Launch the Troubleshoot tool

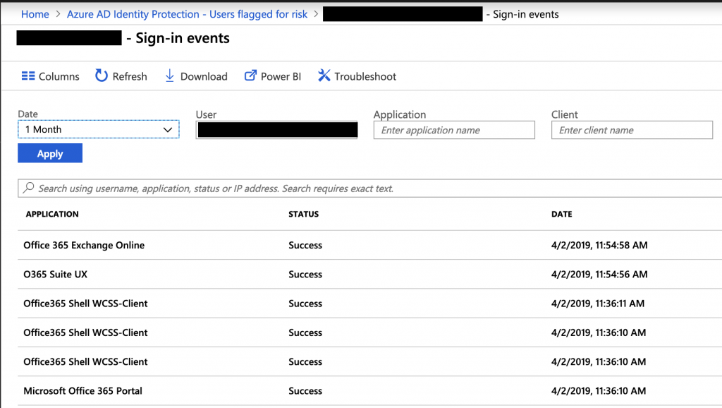coord(357,76)
